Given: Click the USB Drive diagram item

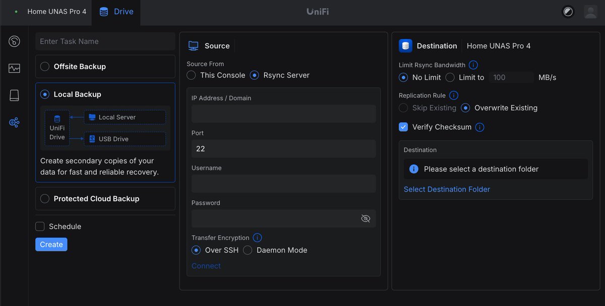Looking at the screenshot, I should pos(125,139).
